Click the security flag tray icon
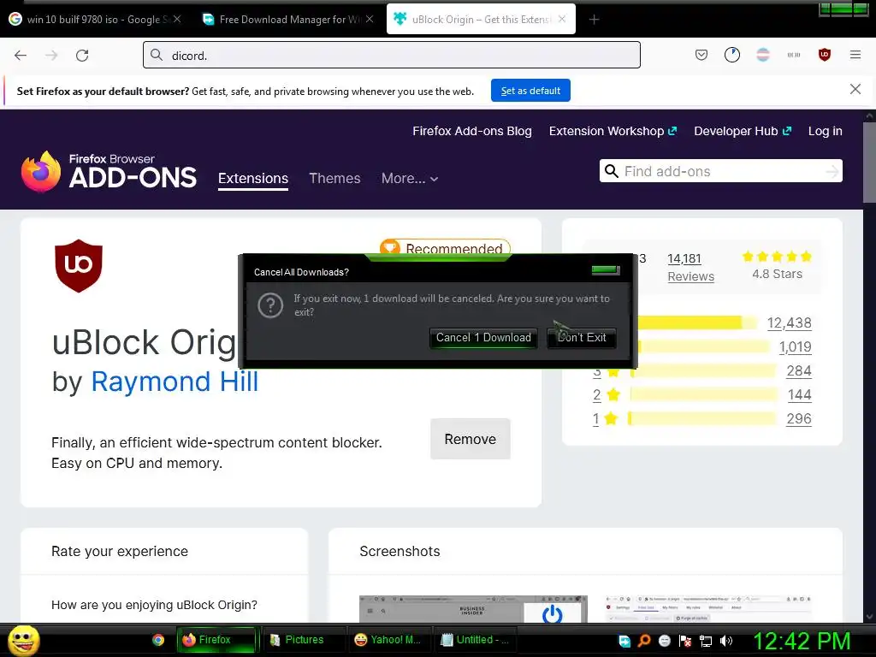The image size is (876, 657). [x=685, y=641]
